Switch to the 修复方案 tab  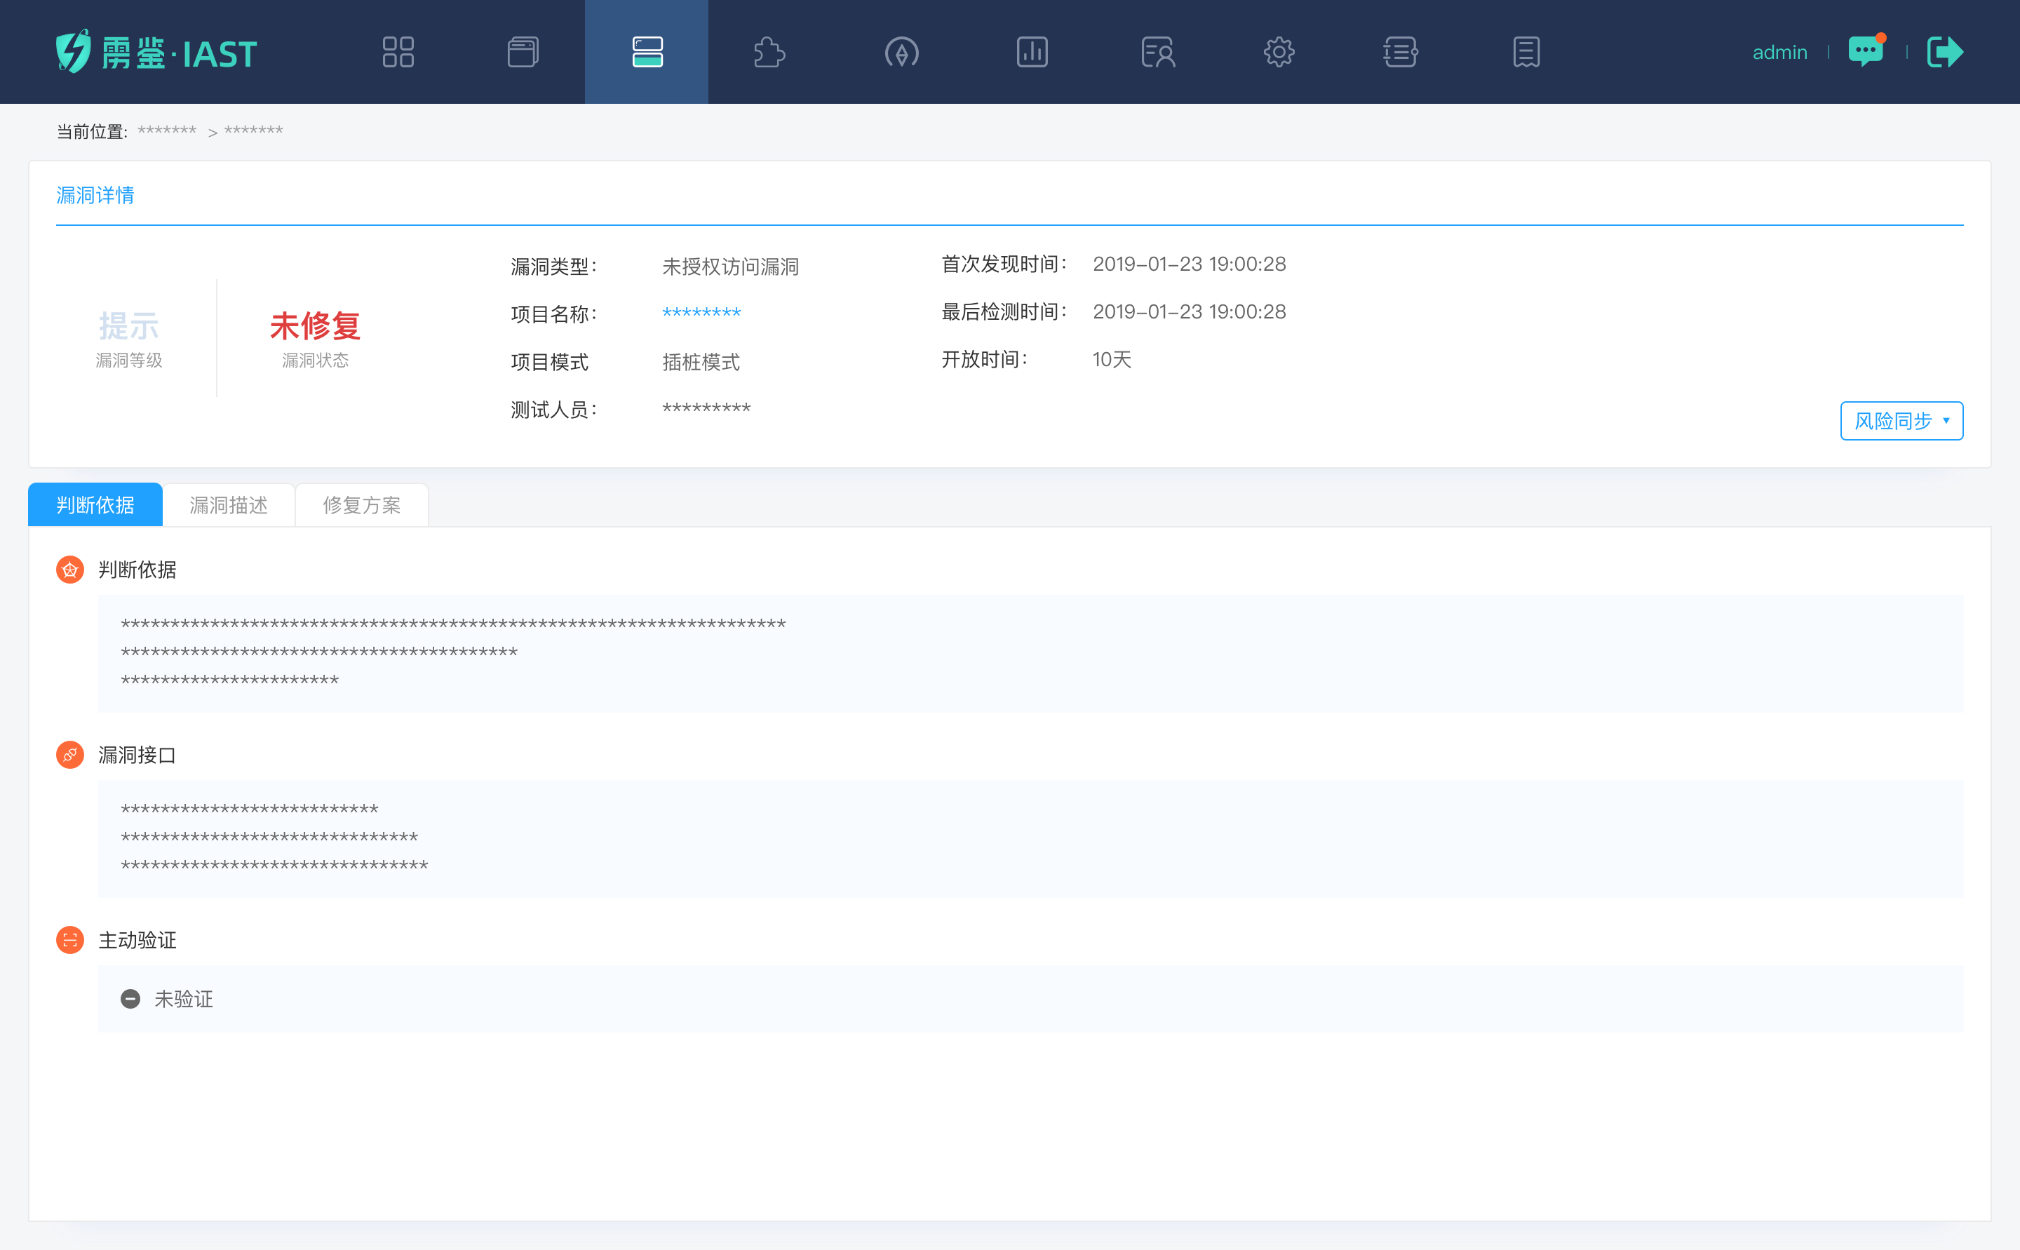(362, 504)
